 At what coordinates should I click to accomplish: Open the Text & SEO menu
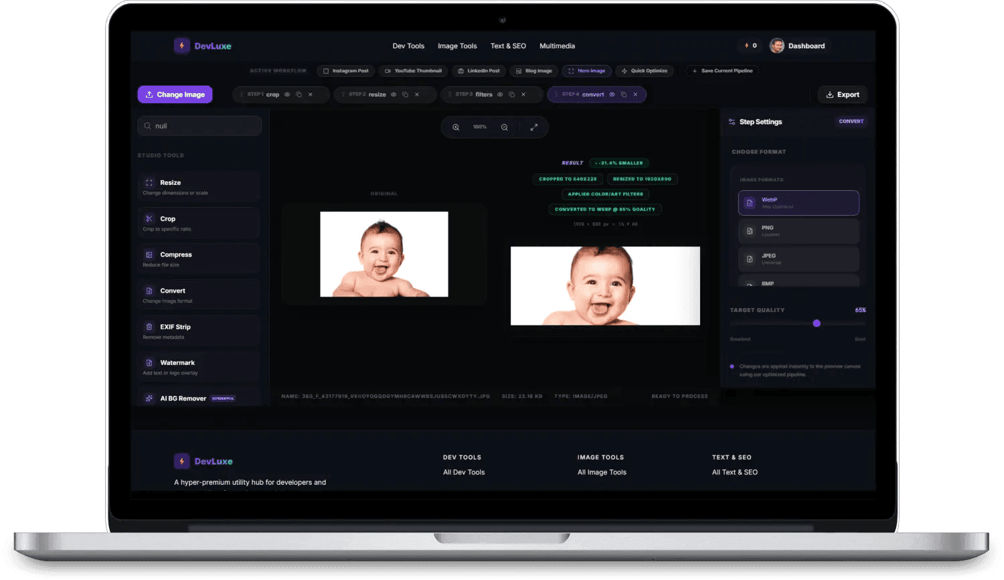coord(508,46)
